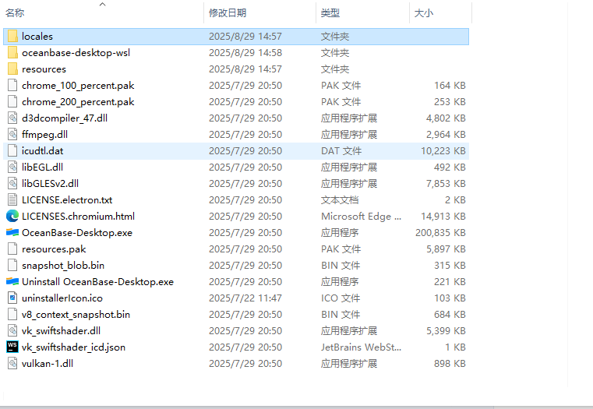Select the file name v8_context_snapshot.bin
The width and height of the screenshot is (593, 409).
coord(76,315)
